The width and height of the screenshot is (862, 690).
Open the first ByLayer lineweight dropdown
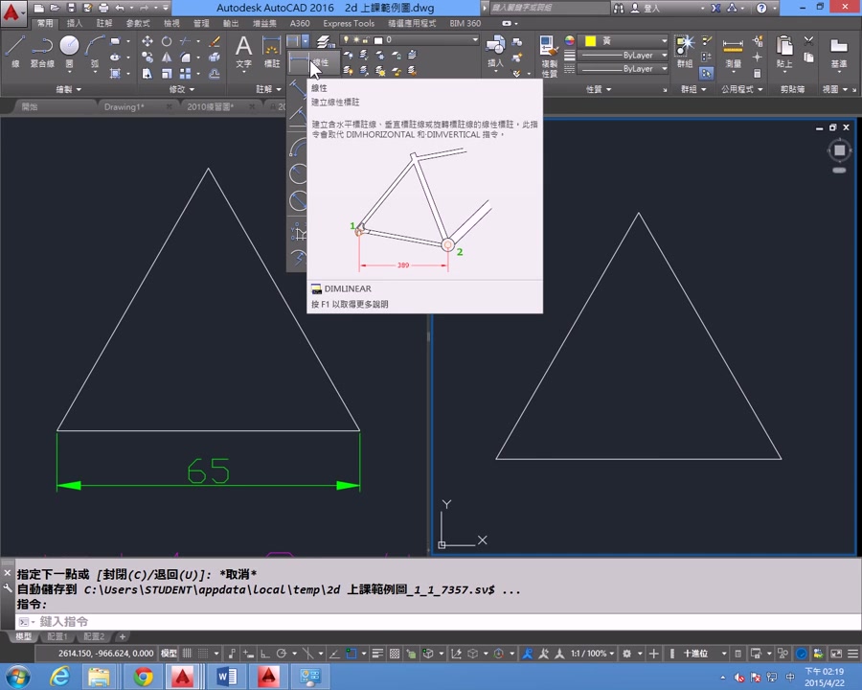pyautogui.click(x=624, y=55)
